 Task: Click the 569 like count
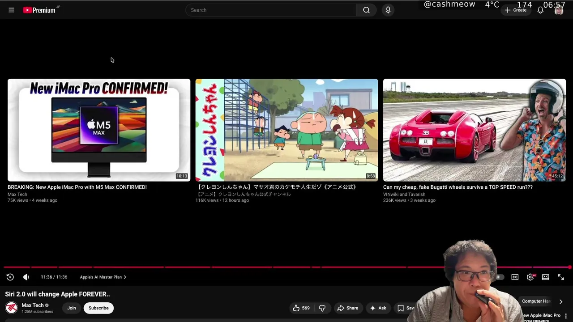[x=306, y=308]
